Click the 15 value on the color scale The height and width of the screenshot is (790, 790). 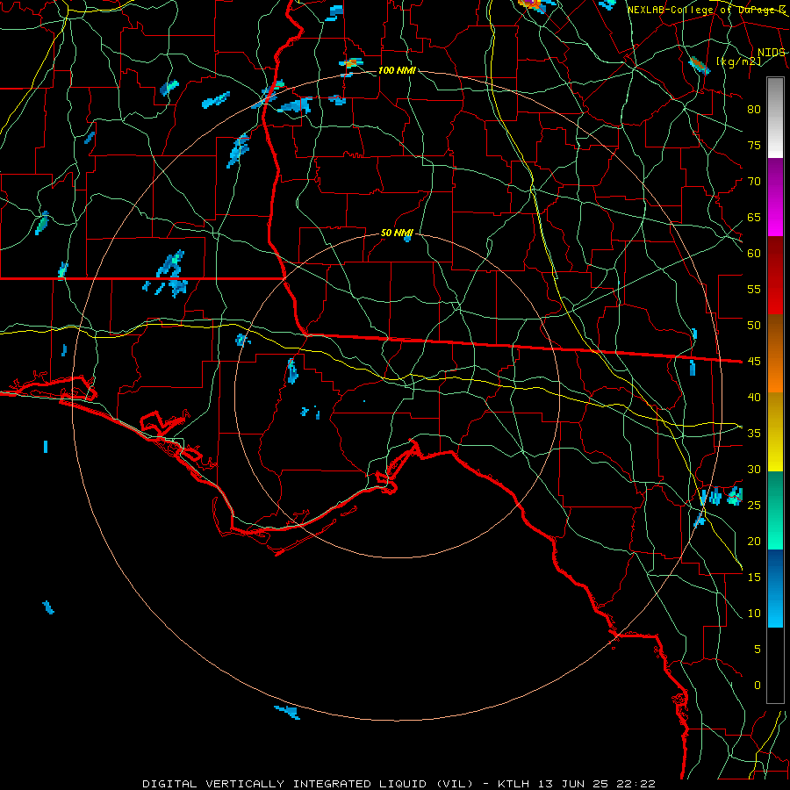coord(754,577)
